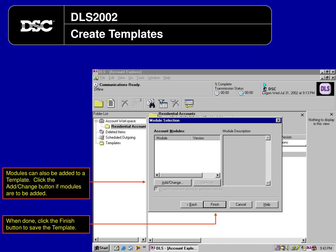This screenshot has height=252, width=336.
Task: Click the Folder List right scroll arrow
Action: (x=143, y=240)
